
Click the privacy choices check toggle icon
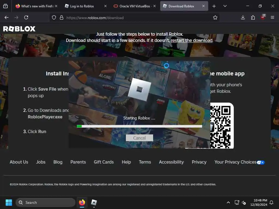261,162
